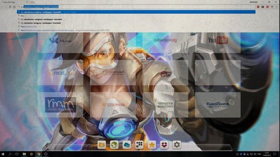This screenshot has width=280, height=157.
Task: Select the leoabrahams.com URL suggestion
Action: pyautogui.click(x=136, y=27)
